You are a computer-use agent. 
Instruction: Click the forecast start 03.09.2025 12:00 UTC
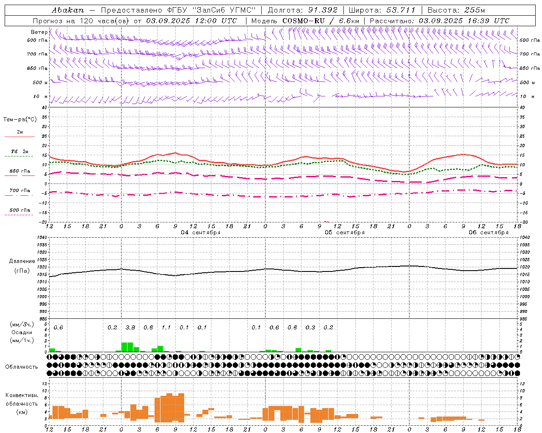[191, 21]
